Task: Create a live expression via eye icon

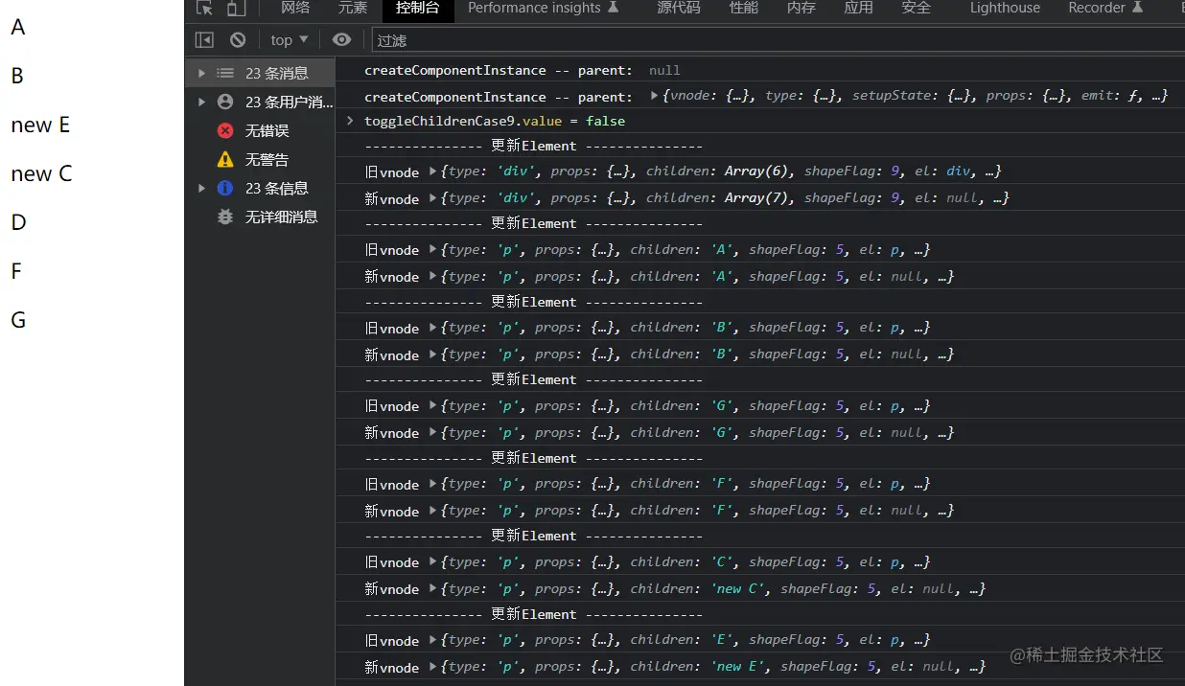Action: pos(341,39)
